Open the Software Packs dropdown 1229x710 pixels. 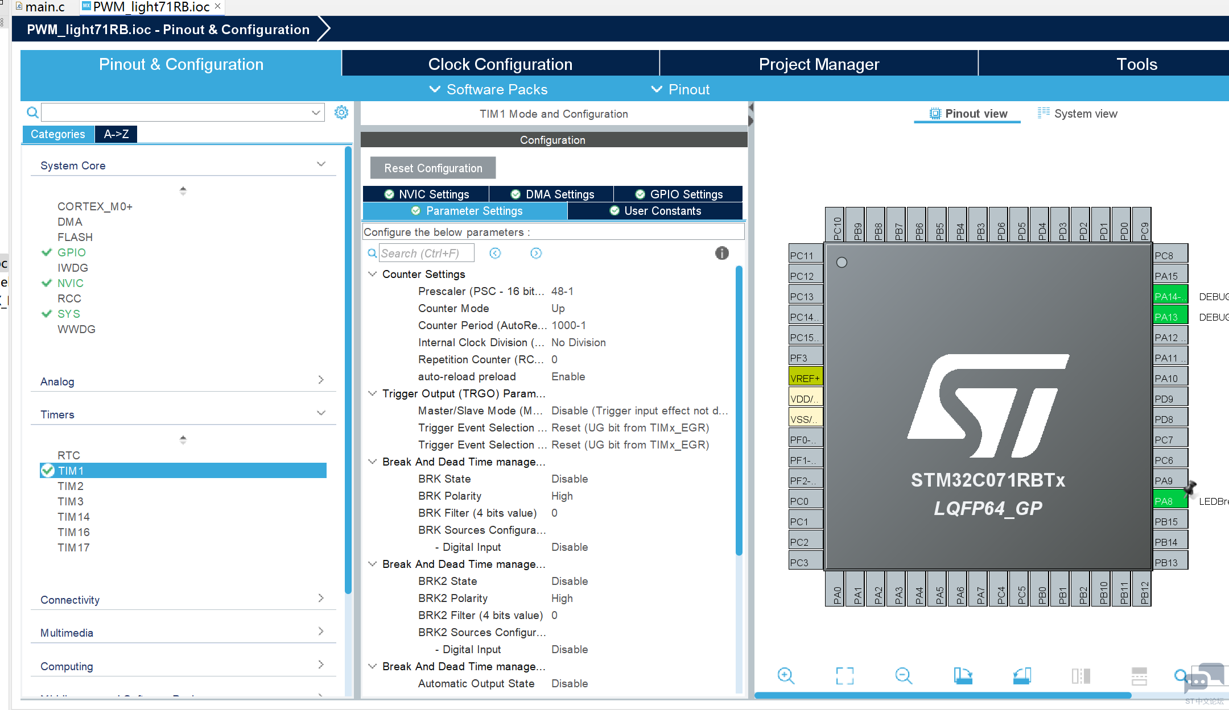pyautogui.click(x=488, y=89)
